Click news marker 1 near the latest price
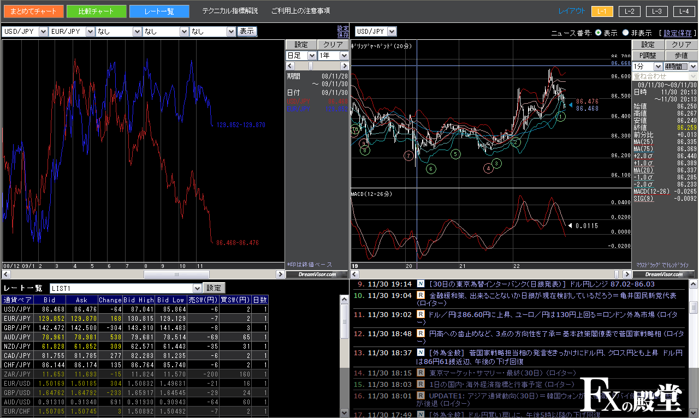This screenshot has width=699, height=418. pyautogui.click(x=560, y=116)
